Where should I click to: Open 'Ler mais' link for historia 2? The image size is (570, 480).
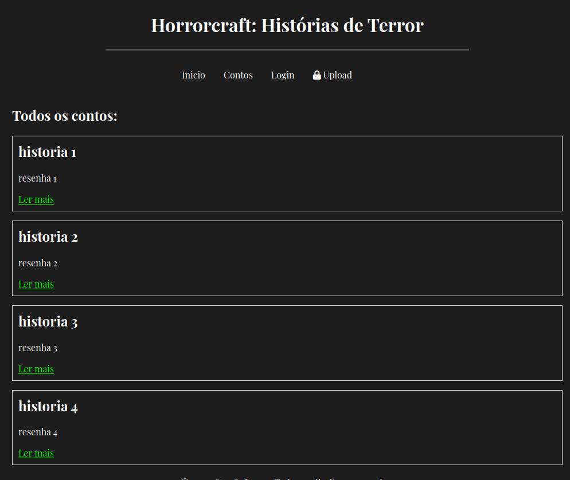point(36,284)
